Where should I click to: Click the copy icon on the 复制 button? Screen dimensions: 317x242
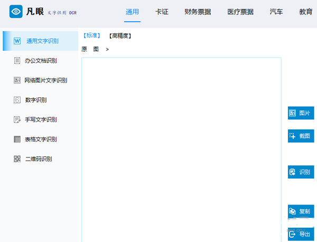pyautogui.click(x=292, y=211)
